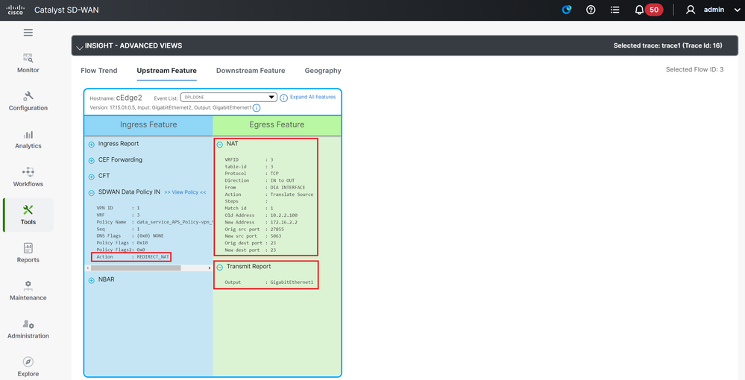Click the Direction IN to OUT row
The image size is (745, 380).
coord(260,180)
